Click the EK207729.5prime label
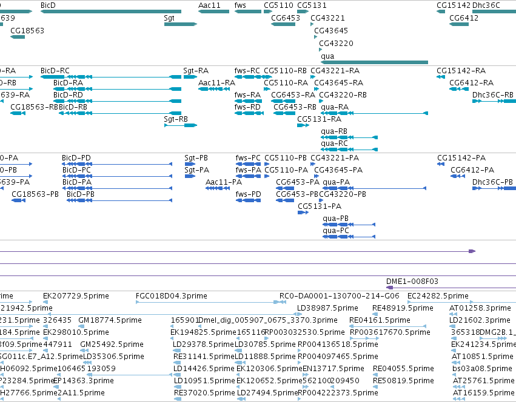Viewport: 516px width, 402px height. pyautogui.click(x=76, y=296)
